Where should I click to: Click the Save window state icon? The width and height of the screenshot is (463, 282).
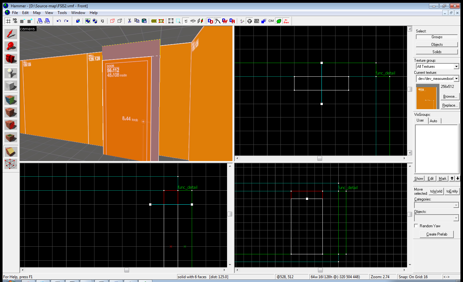(x=47, y=21)
